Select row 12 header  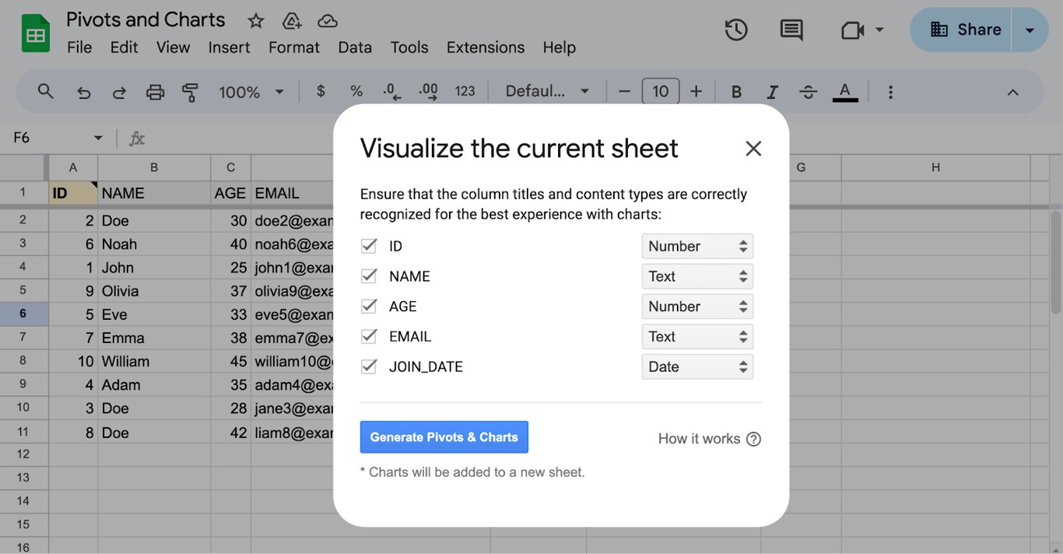click(23, 454)
